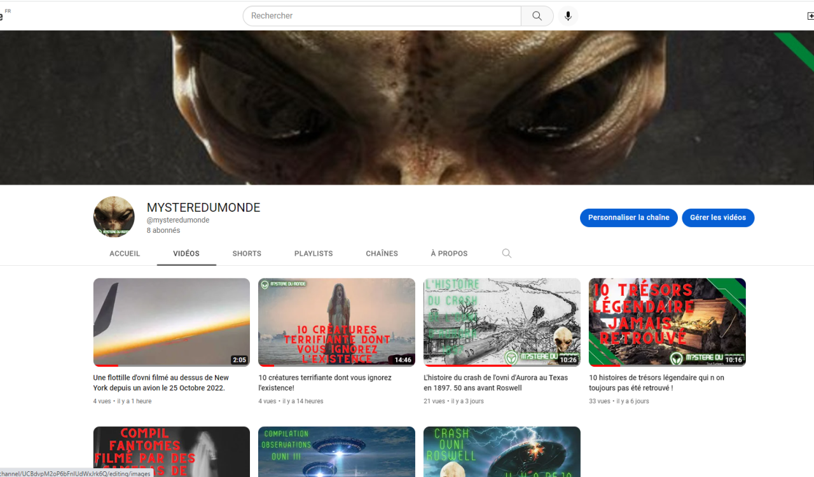
Task: Focus the Rechercher search field
Action: (382, 16)
